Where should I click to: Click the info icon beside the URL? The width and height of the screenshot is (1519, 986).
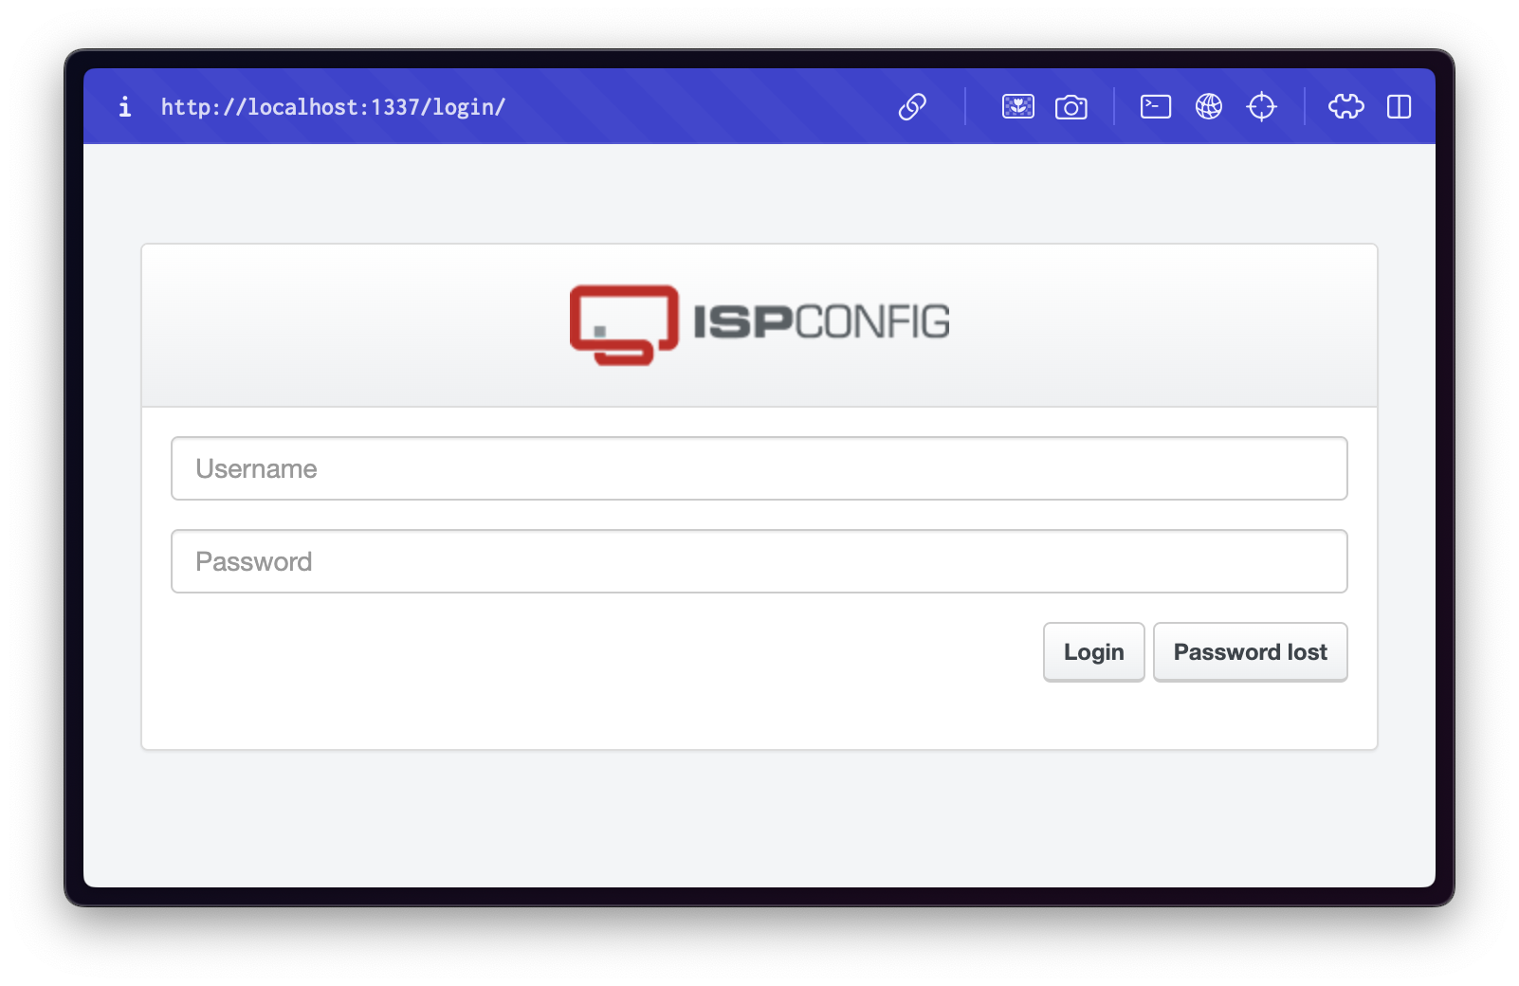[124, 107]
